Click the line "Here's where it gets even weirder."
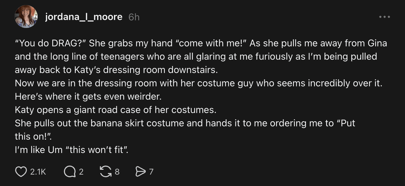 pyautogui.click(x=88, y=97)
